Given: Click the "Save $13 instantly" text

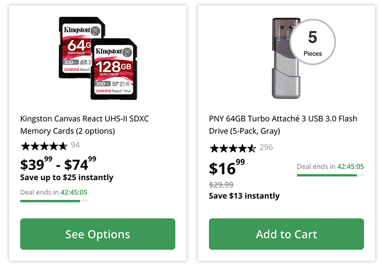Looking at the screenshot, I should pyautogui.click(x=244, y=196).
